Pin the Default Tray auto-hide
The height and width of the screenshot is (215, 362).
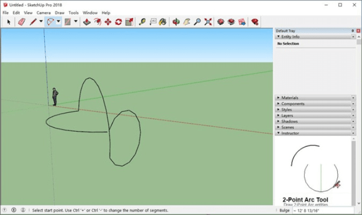(x=352, y=31)
